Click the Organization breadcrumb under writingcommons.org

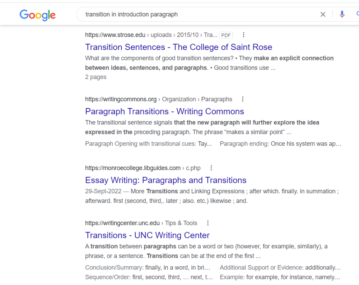point(179,99)
